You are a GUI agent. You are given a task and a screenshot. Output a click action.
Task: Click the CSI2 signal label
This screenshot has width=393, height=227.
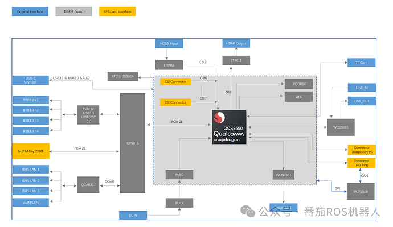pos(203,62)
